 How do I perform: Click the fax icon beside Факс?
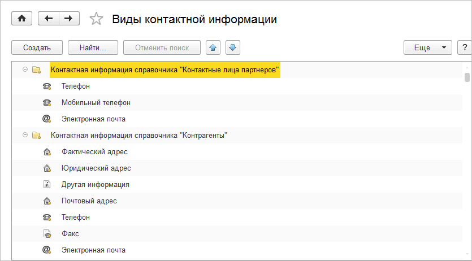[x=47, y=233]
